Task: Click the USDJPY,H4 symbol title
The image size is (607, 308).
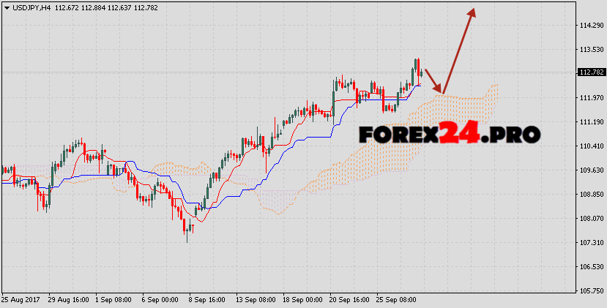Action: 31,7
